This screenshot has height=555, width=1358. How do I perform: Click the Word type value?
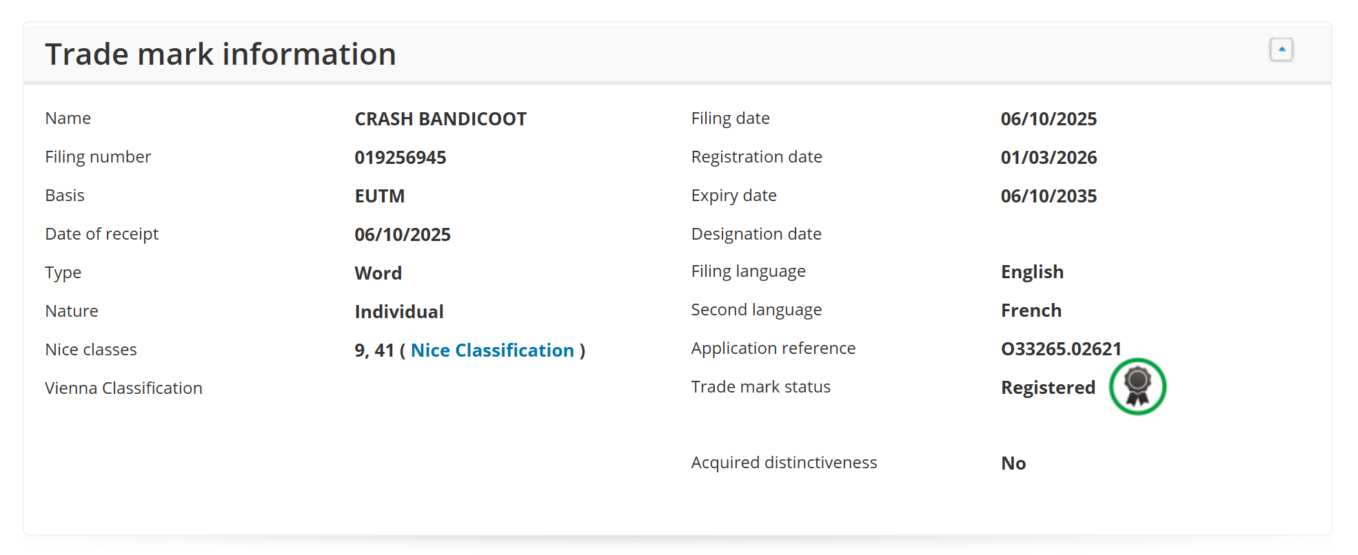pyautogui.click(x=378, y=273)
